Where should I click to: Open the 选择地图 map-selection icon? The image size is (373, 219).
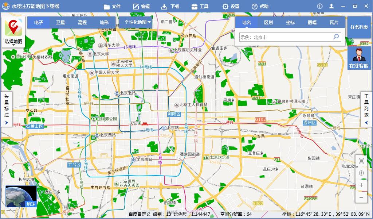click(x=13, y=28)
